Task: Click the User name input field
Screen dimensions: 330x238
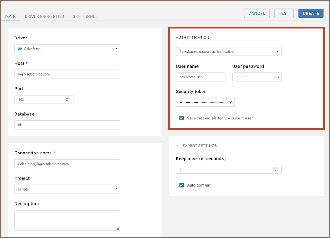Action: (200, 77)
